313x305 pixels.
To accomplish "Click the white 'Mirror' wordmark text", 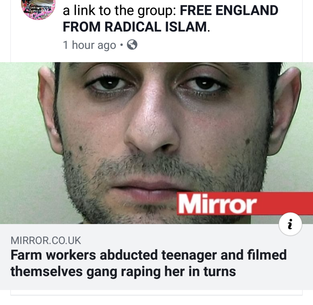I will 218,203.
